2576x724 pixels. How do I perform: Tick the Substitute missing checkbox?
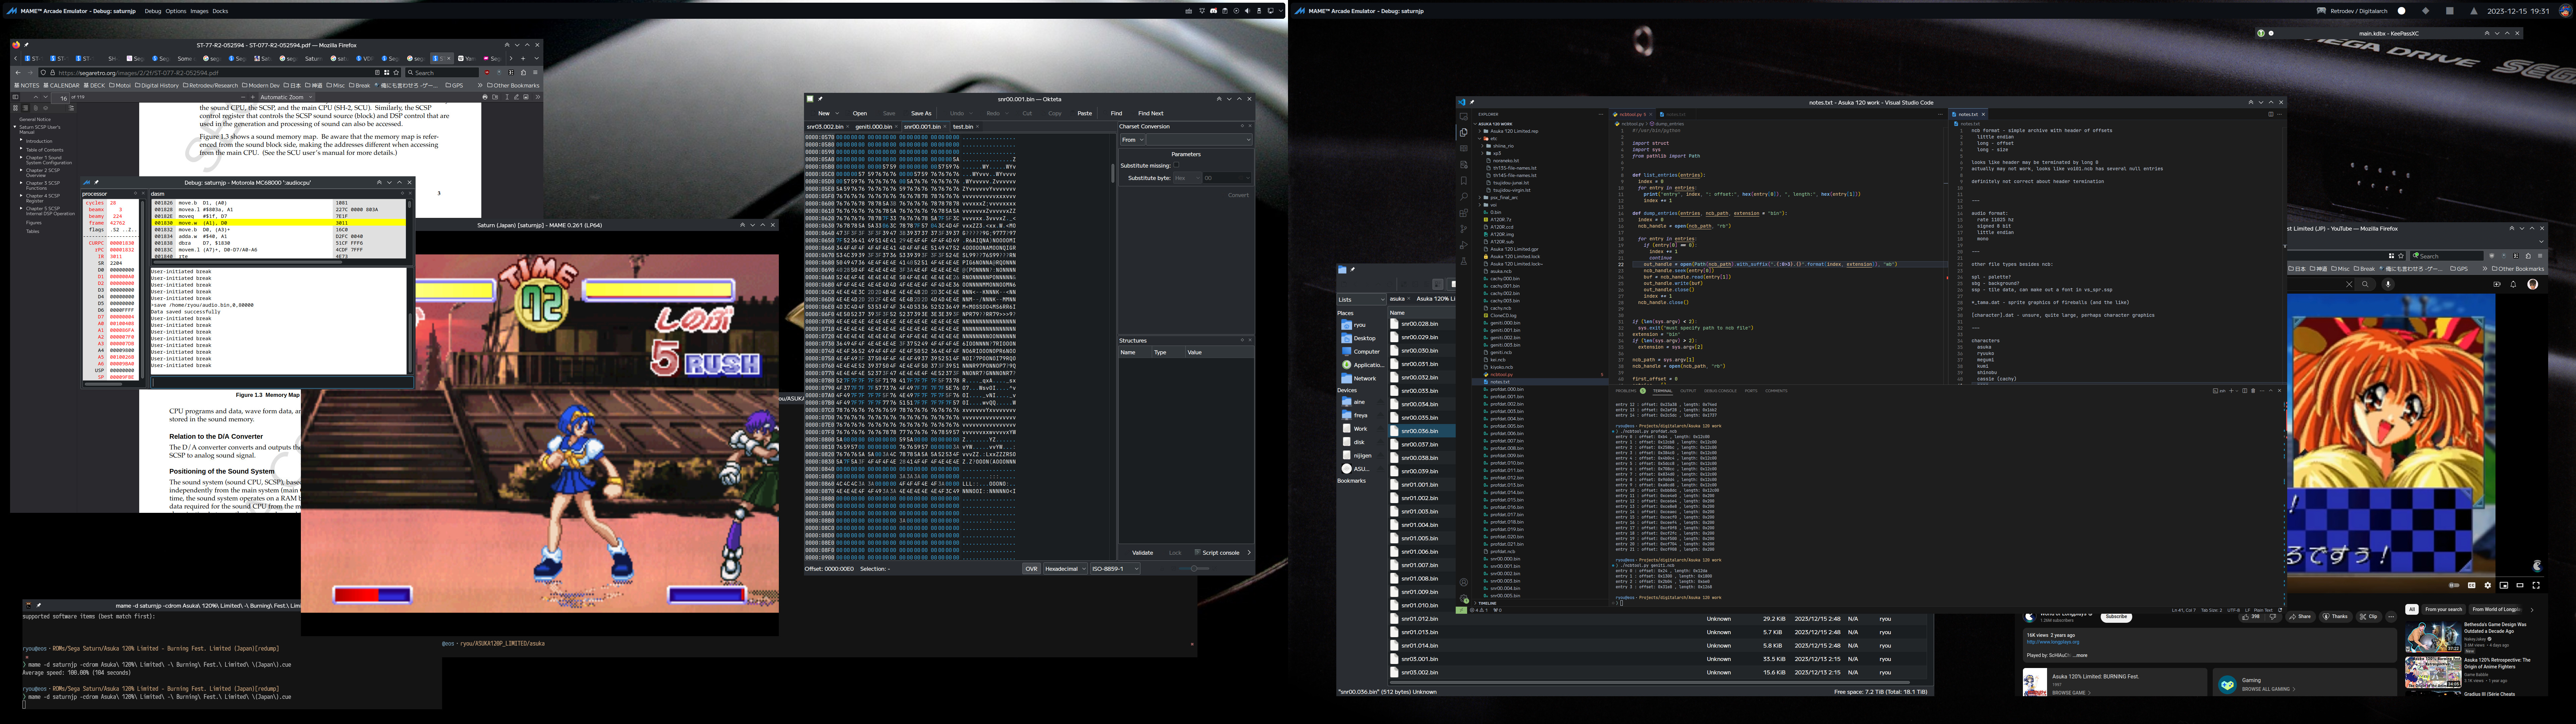(x=1176, y=165)
